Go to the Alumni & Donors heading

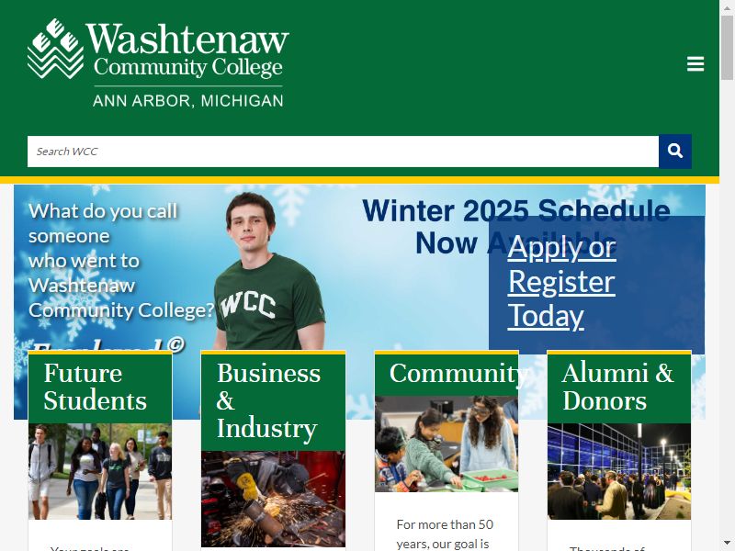617,387
